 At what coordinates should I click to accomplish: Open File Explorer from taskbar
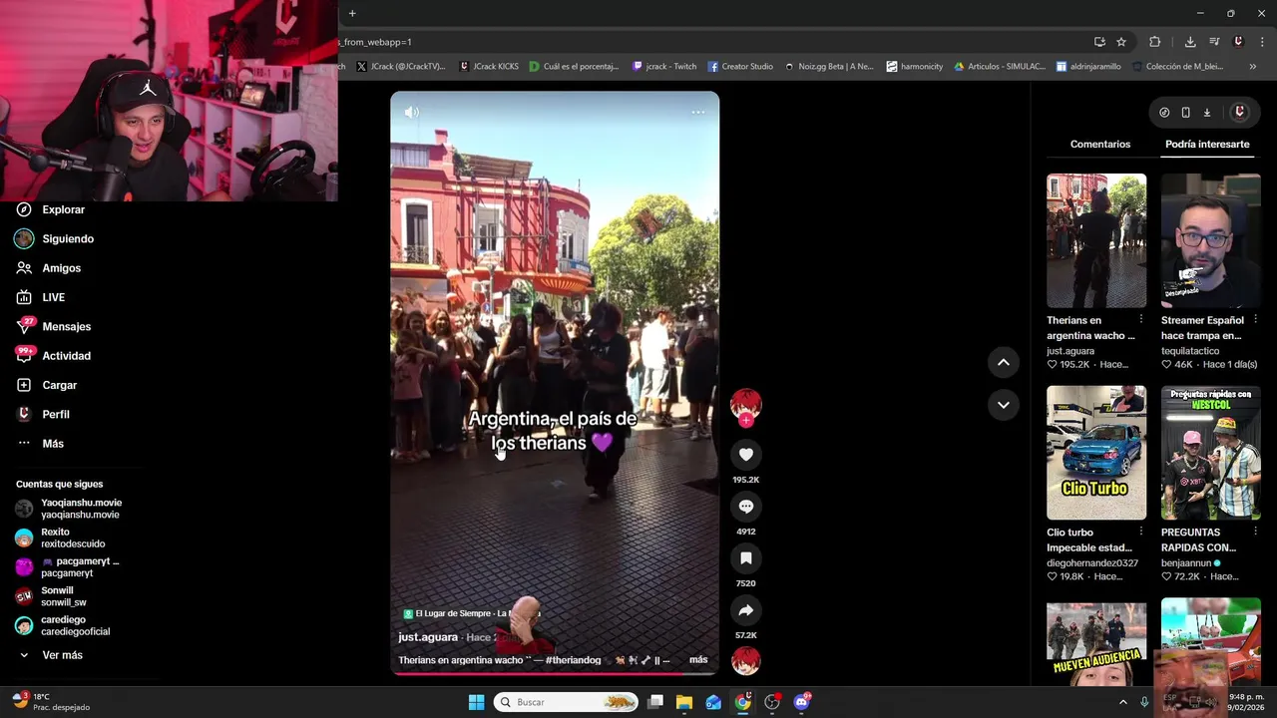pos(683,702)
